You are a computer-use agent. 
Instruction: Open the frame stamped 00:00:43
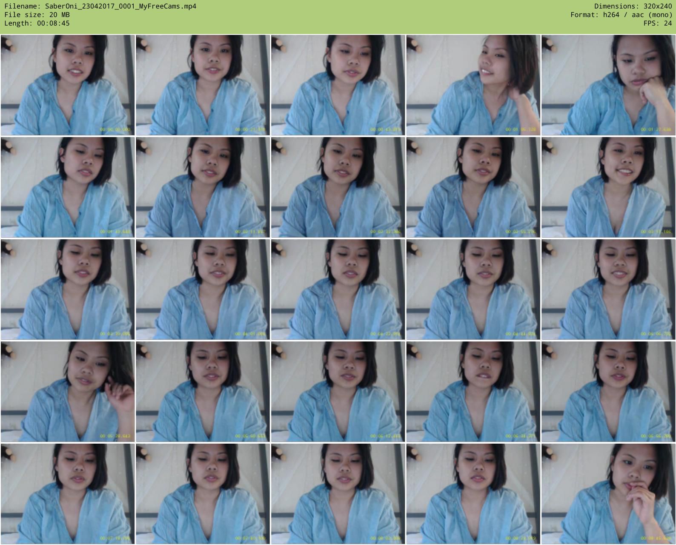point(338,85)
